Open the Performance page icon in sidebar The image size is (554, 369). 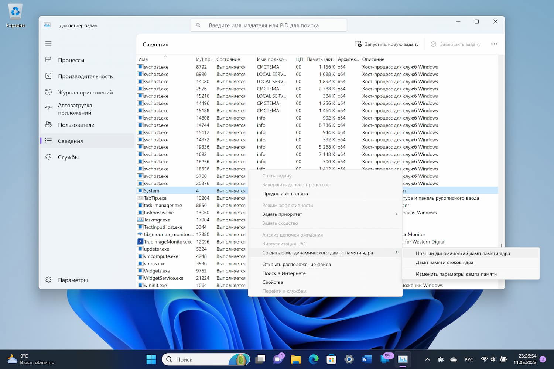point(48,76)
